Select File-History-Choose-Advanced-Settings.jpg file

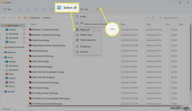click(51, 98)
